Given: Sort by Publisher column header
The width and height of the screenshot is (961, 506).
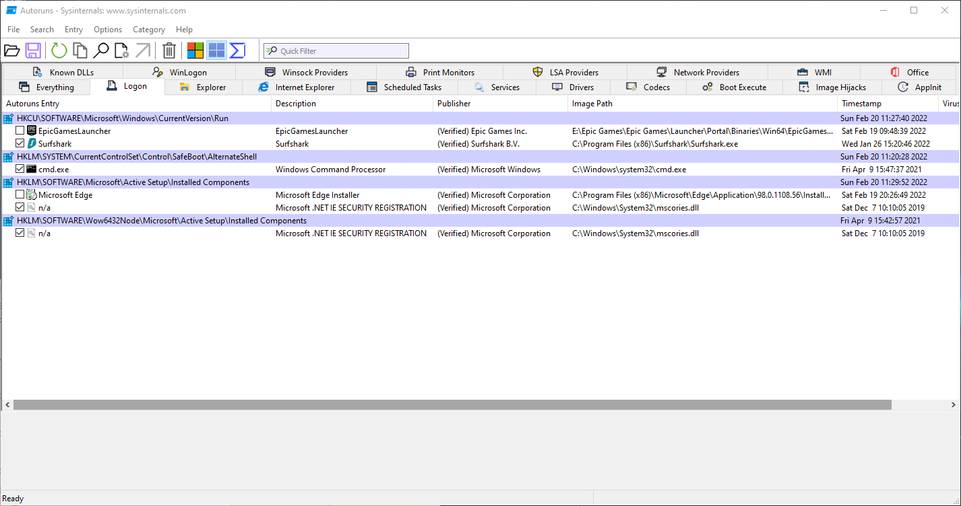Looking at the screenshot, I should (501, 104).
